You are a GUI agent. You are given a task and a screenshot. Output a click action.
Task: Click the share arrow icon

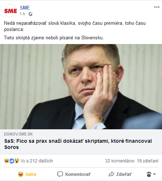pyautogui.click(x=111, y=174)
